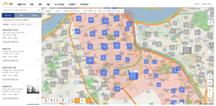The height and width of the screenshot is (106, 216).
Task: Click the reset filters refresh icon
Action: [122, 11]
